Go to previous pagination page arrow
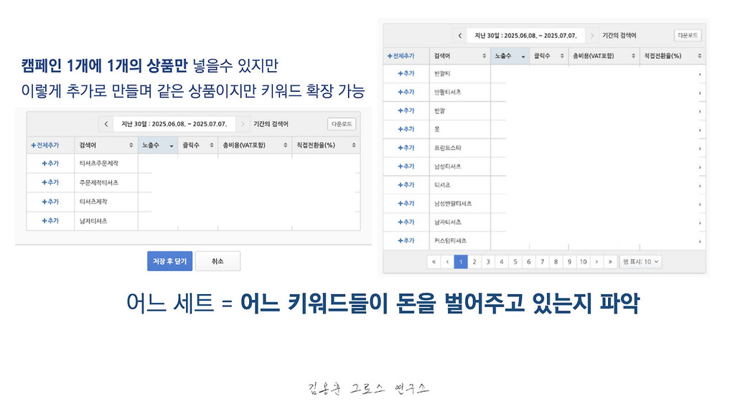The width and height of the screenshot is (735, 409). click(447, 262)
